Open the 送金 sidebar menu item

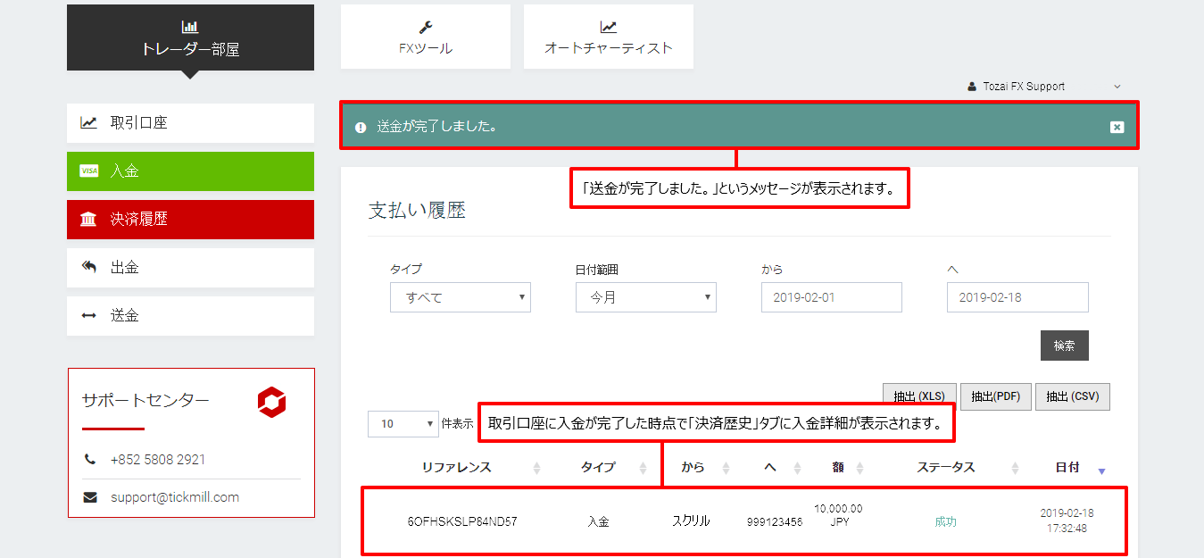(190, 316)
